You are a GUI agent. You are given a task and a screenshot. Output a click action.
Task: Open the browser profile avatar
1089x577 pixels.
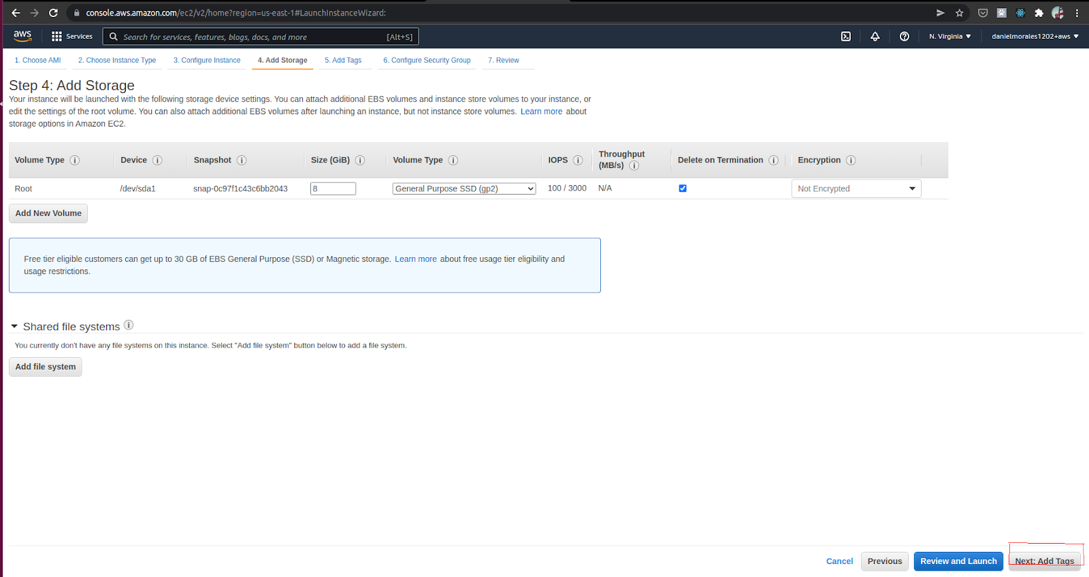point(1058,13)
